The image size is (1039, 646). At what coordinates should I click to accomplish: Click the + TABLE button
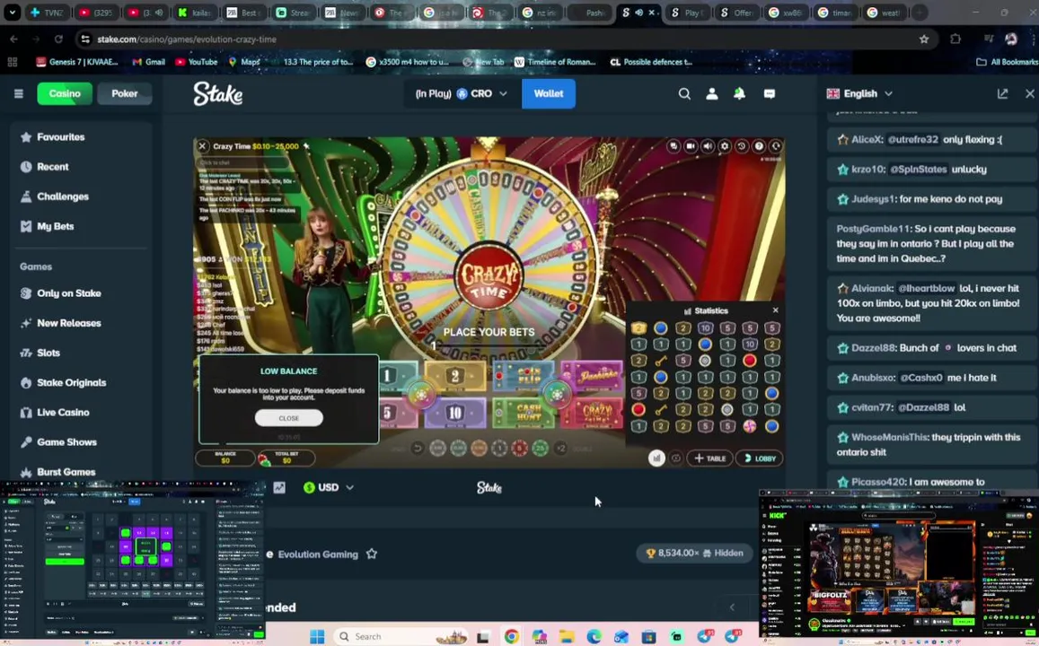[x=709, y=458]
